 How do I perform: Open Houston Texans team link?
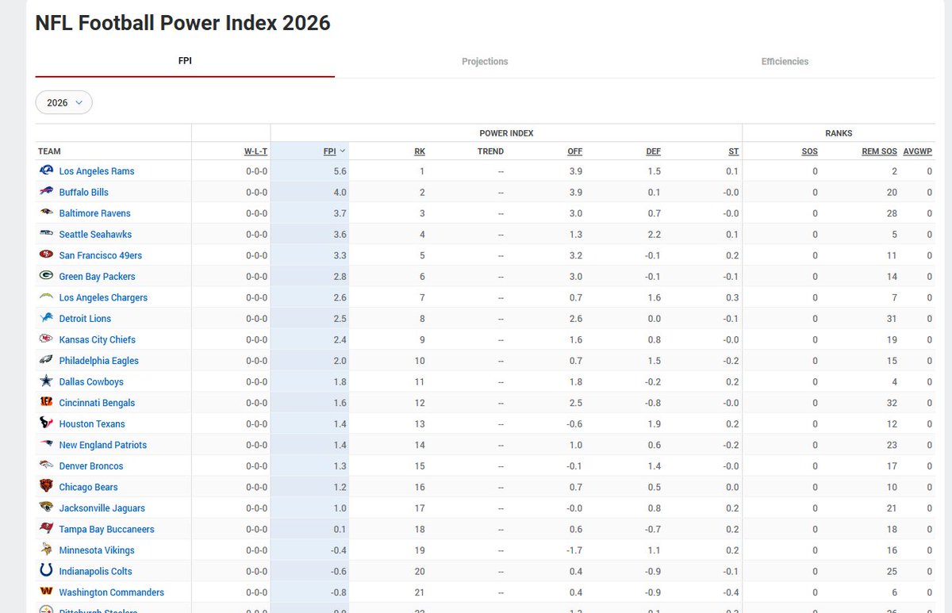click(92, 423)
